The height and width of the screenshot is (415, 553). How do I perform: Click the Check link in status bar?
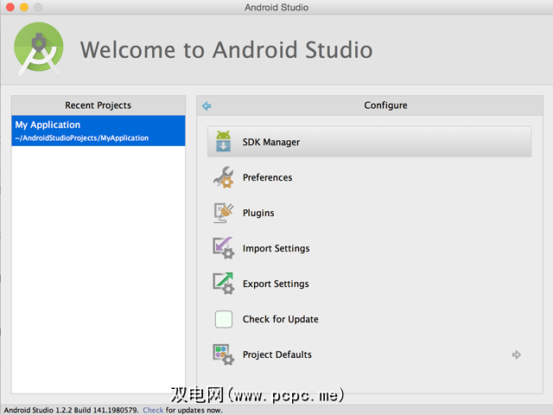pyautogui.click(x=153, y=410)
